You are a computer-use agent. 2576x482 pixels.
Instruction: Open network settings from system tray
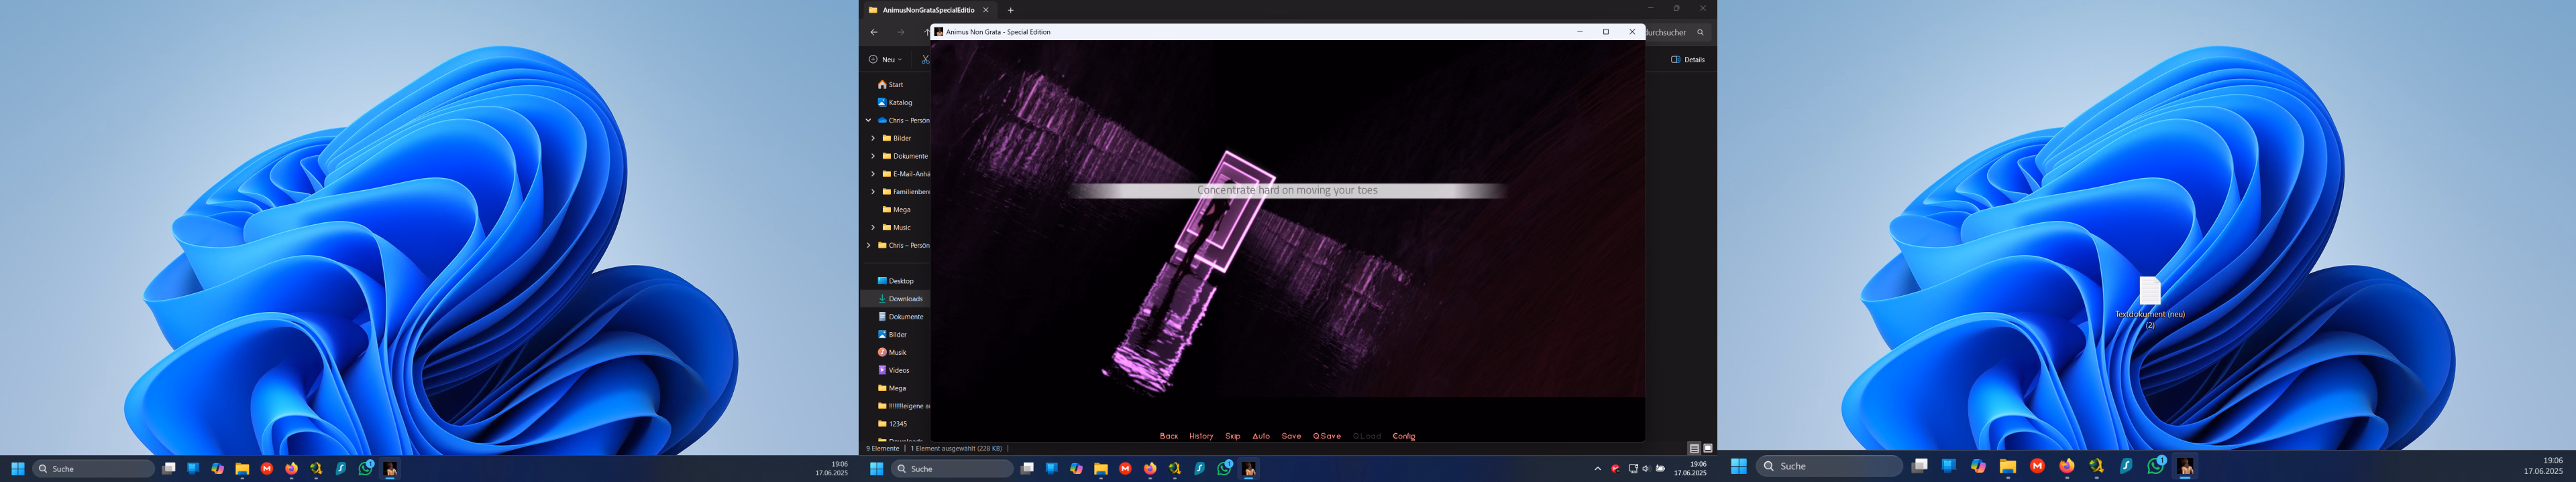tap(1633, 469)
